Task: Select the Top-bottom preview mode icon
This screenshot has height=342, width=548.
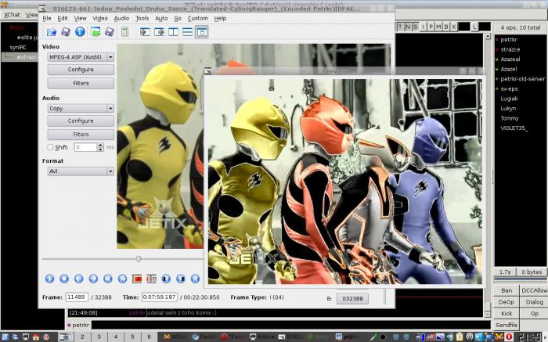Action: pos(187,32)
